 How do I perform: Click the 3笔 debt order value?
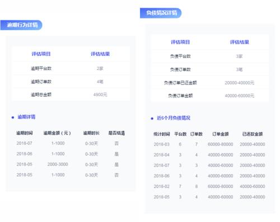[x=239, y=69]
